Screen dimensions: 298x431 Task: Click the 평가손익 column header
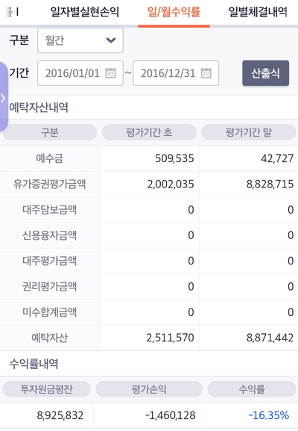(149, 389)
